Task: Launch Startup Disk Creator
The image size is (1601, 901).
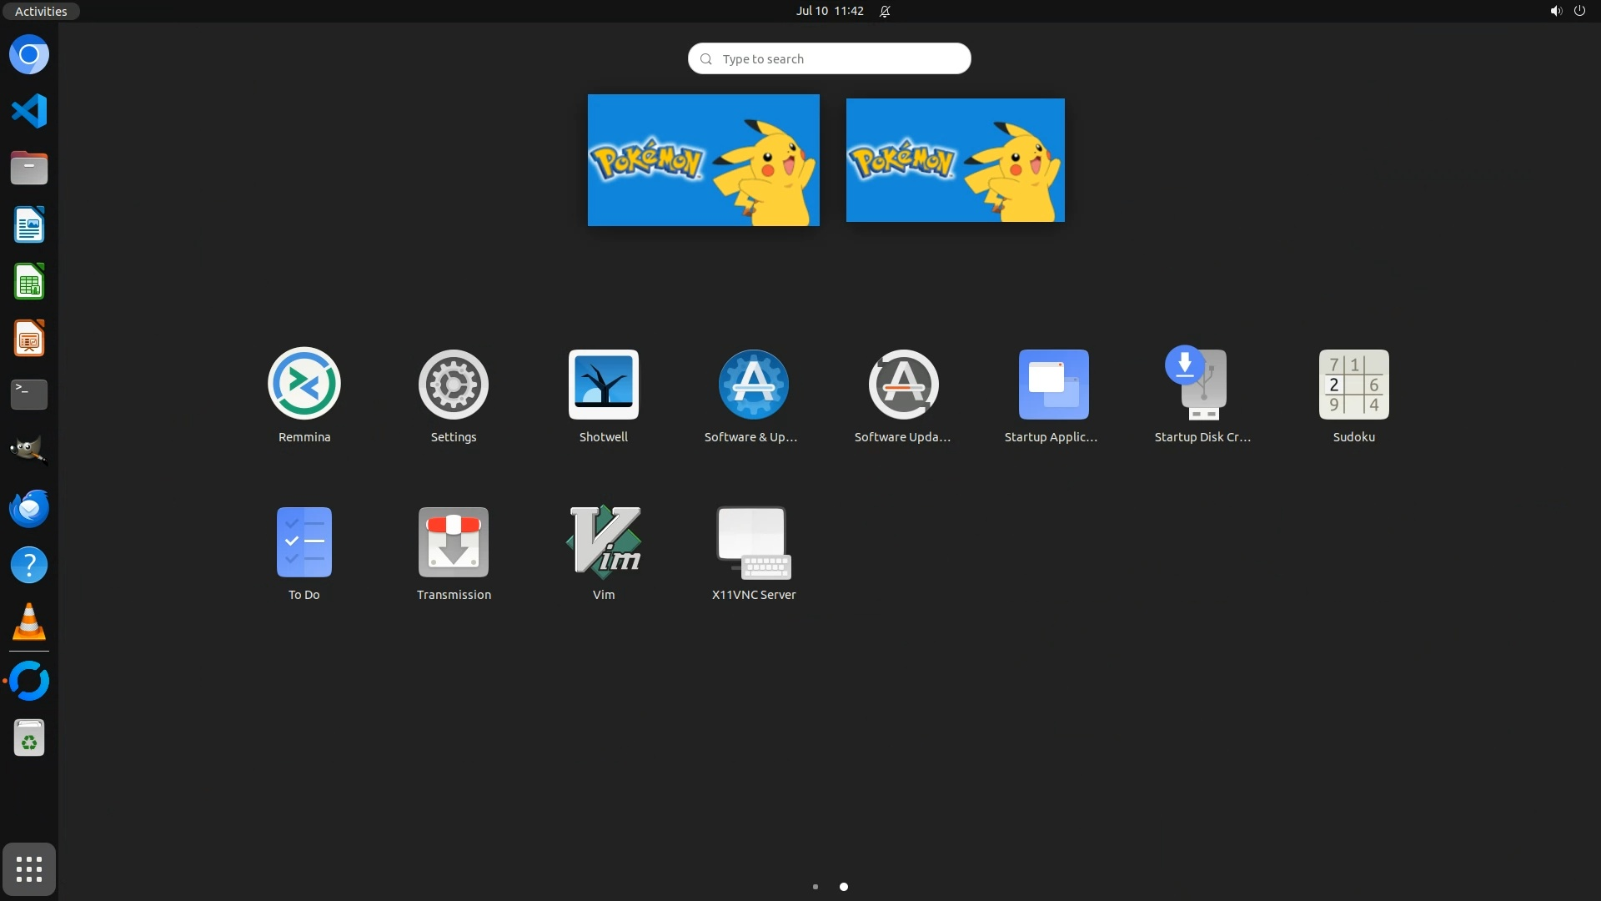Action: 1202,385
